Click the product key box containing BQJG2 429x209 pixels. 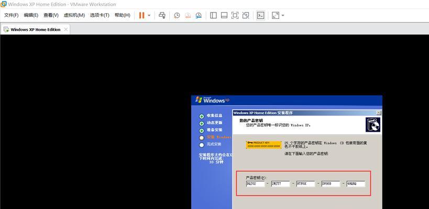click(255, 183)
